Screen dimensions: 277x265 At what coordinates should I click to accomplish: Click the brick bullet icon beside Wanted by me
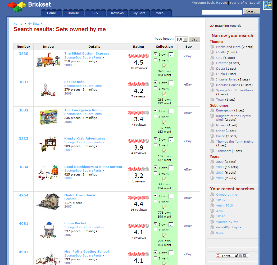pyautogui.click(x=212, y=222)
